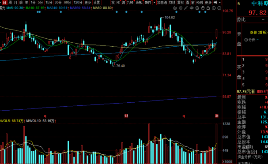Click the MA10 indicator label
Screen dimensions: 268x164
(35, 8)
